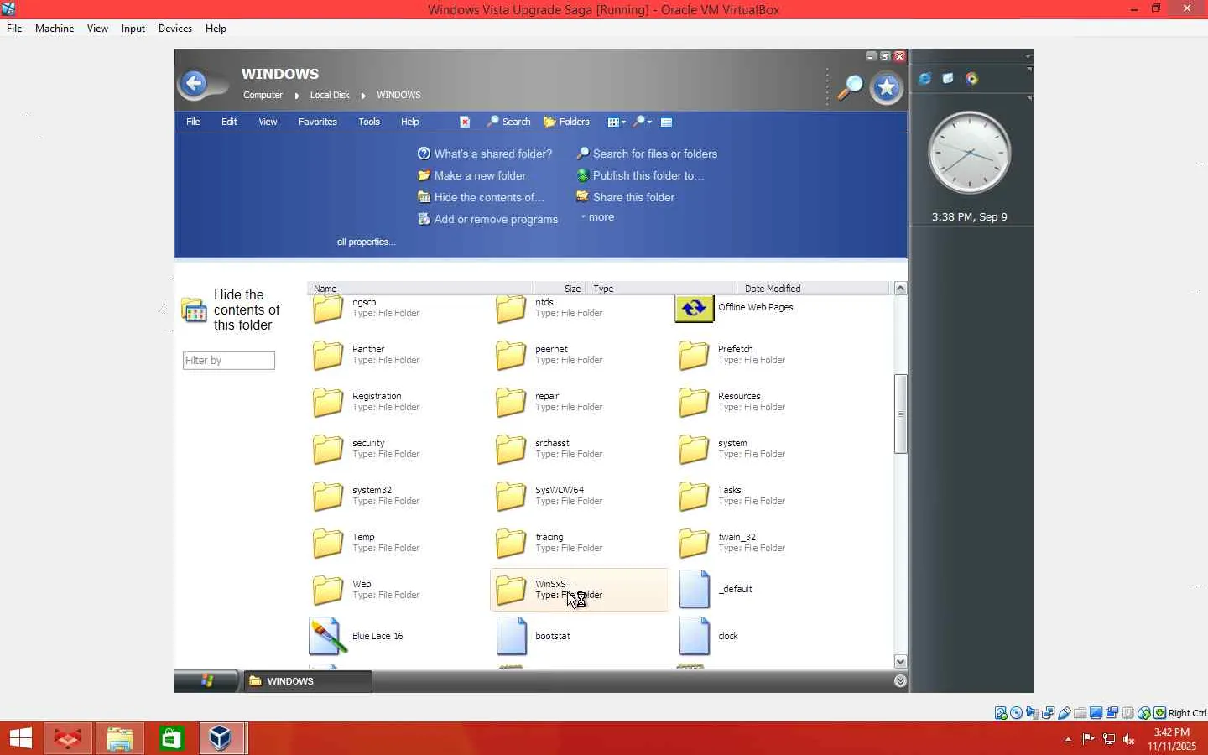1208x755 pixels.
Task: Expand arrow after Local Disk in breadcrumb
Action: click(x=363, y=96)
